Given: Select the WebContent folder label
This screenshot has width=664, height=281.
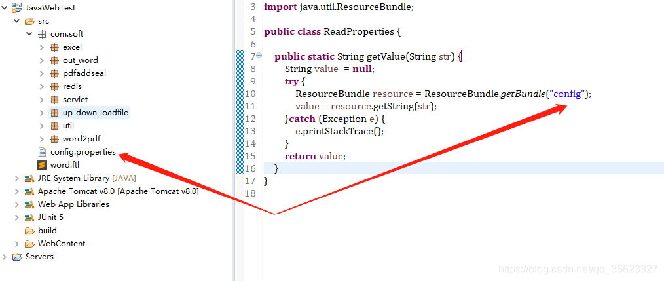Looking at the screenshot, I should (62, 244).
